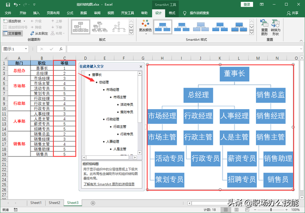Add a new sheet with plus icon
This screenshot has height=213, width=305.
pyautogui.click(x=93, y=203)
